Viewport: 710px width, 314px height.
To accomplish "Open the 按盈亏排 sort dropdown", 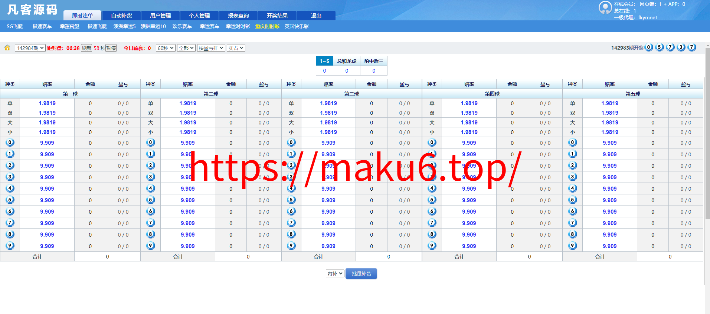I will (x=211, y=48).
